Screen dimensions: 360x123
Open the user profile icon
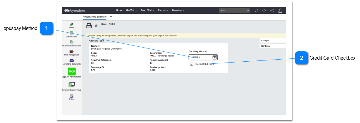point(280,11)
